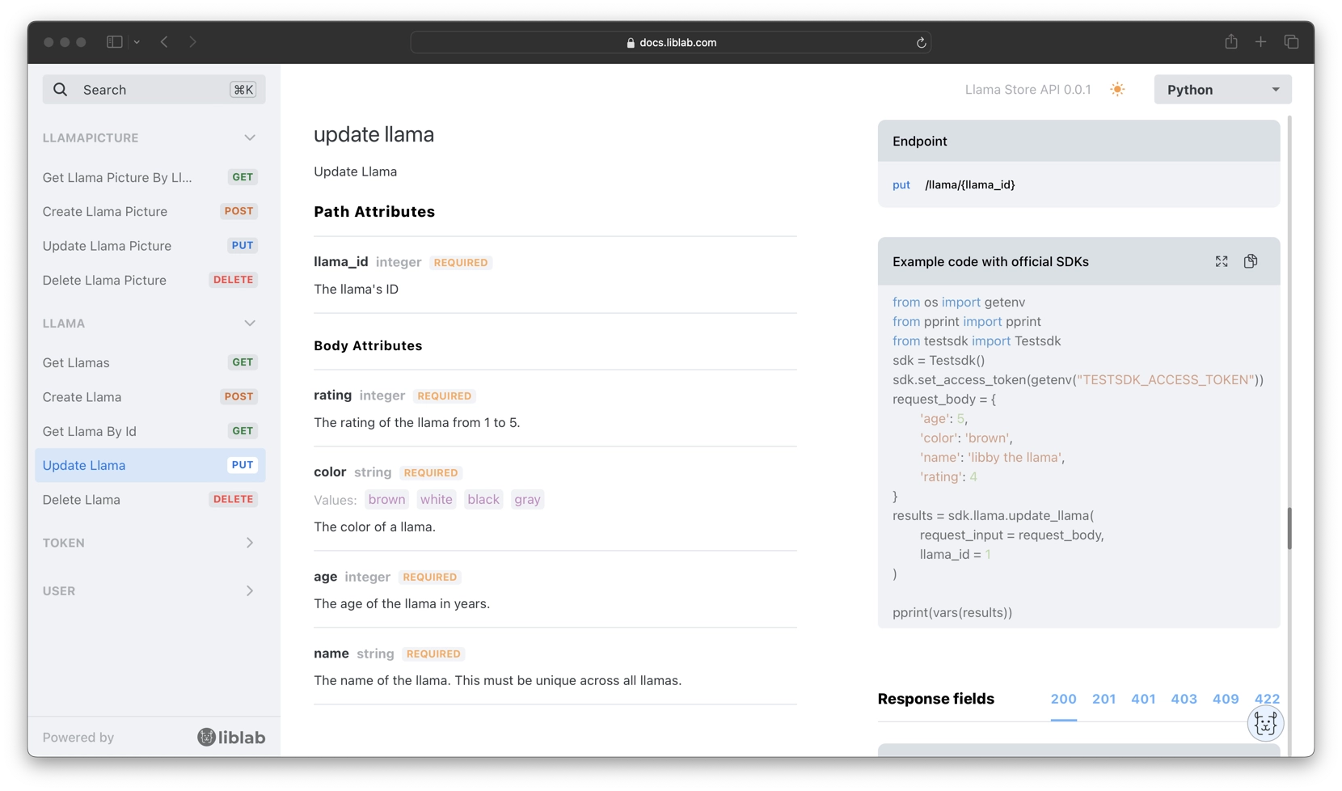Select the 200 response fields tab
Image resolution: width=1342 pixels, height=791 pixels.
pyautogui.click(x=1063, y=699)
